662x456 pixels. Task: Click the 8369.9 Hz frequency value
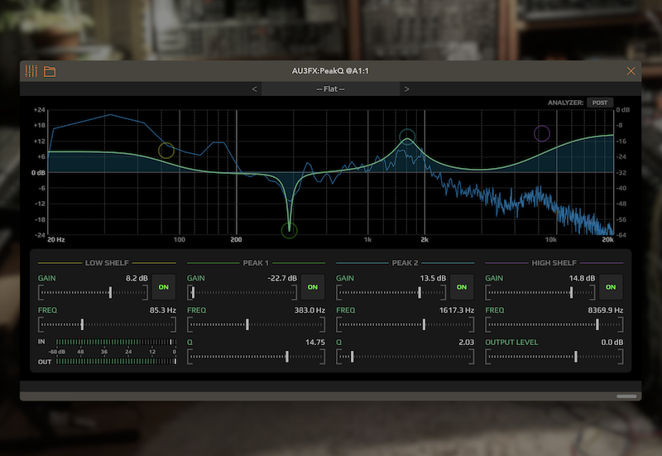[606, 310]
